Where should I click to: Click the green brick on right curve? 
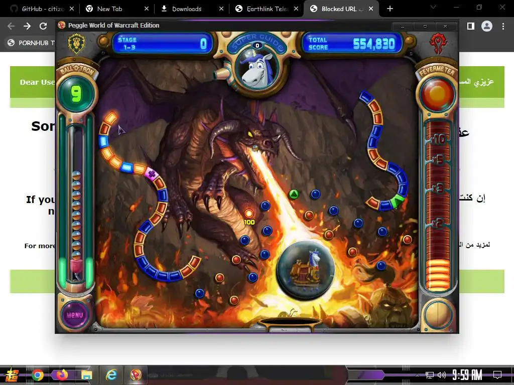(398, 201)
